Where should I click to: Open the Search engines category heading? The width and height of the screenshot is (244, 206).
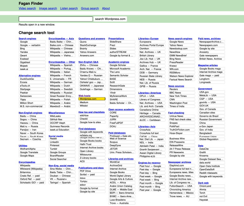[27, 39]
